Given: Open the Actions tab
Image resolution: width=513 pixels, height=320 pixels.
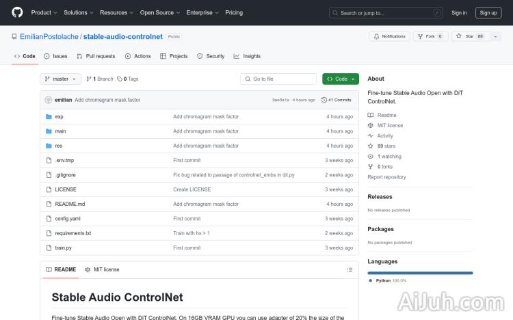Looking at the screenshot, I should tap(137, 56).
